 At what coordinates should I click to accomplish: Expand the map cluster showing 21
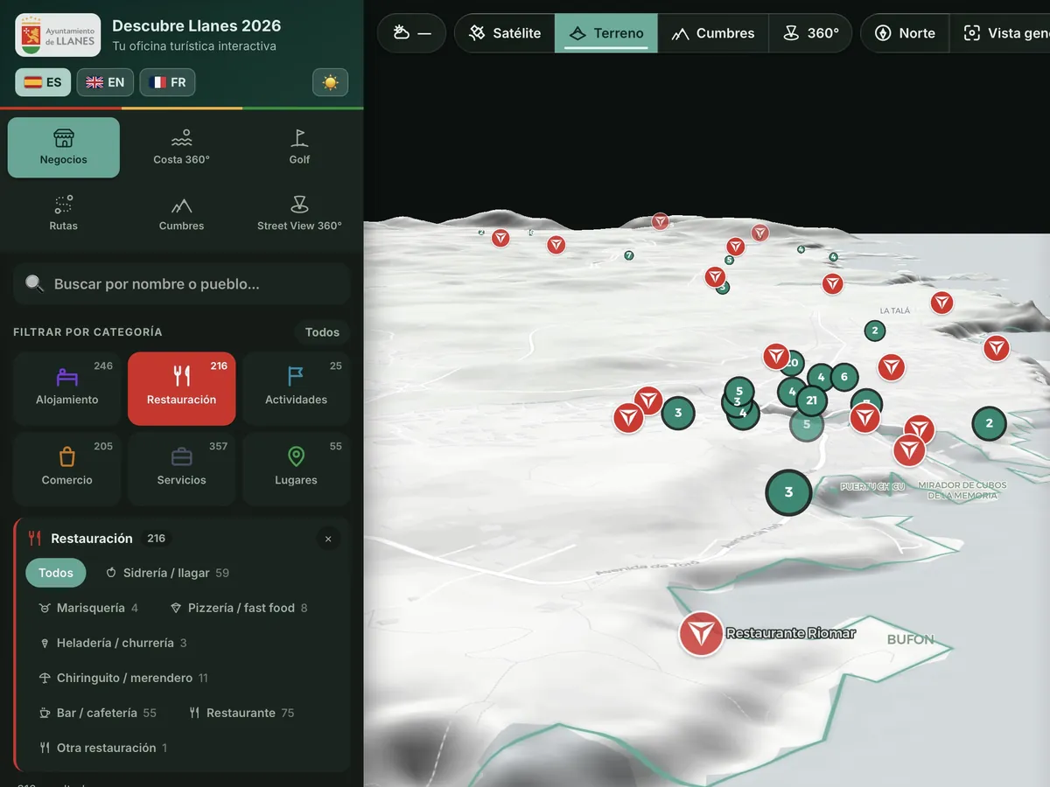tap(811, 400)
